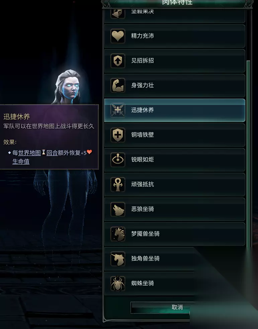Select the ankh icon for 顽强抵抗
The image size is (258, 329).
[118, 185]
